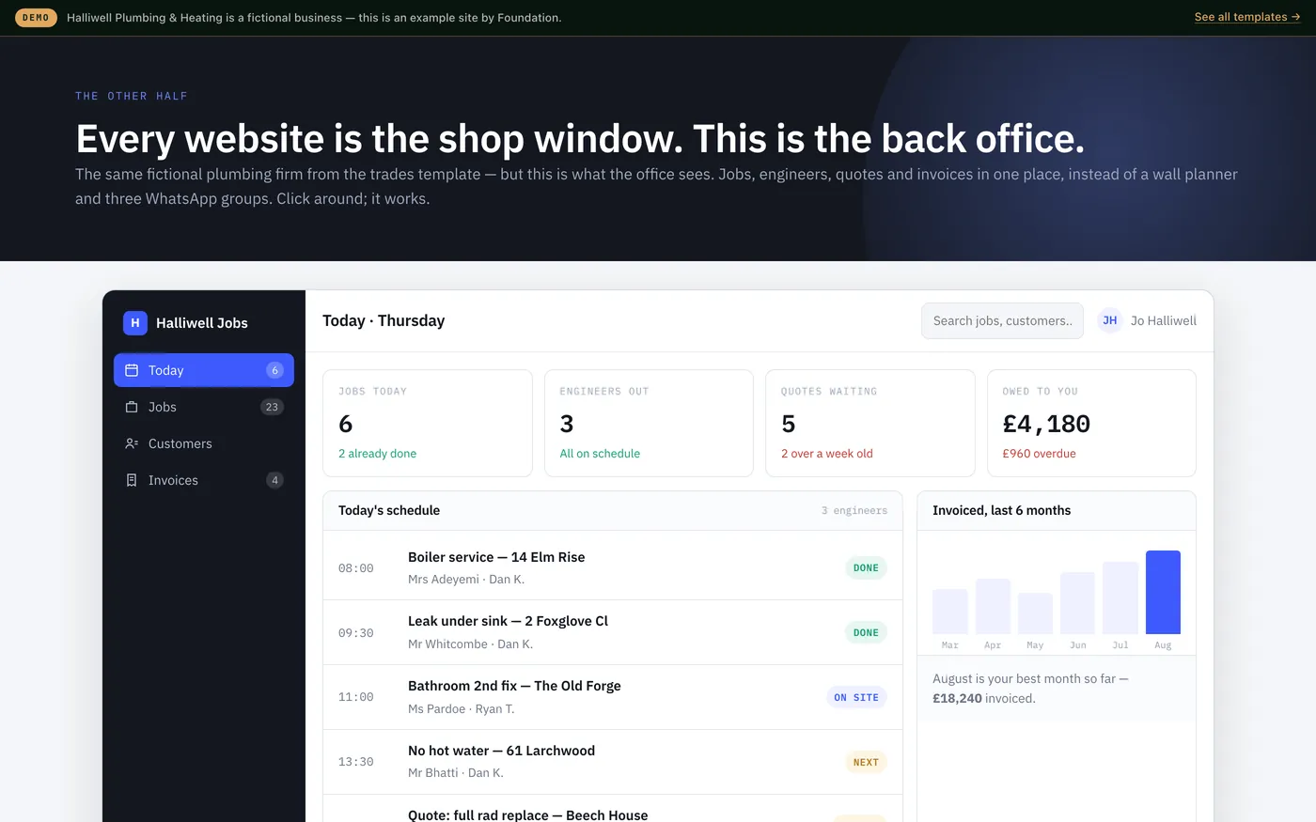Click 'Mrs Adeyemi · Dan K.' text
Image resolution: width=1316 pixels, height=822 pixels.
(x=466, y=580)
